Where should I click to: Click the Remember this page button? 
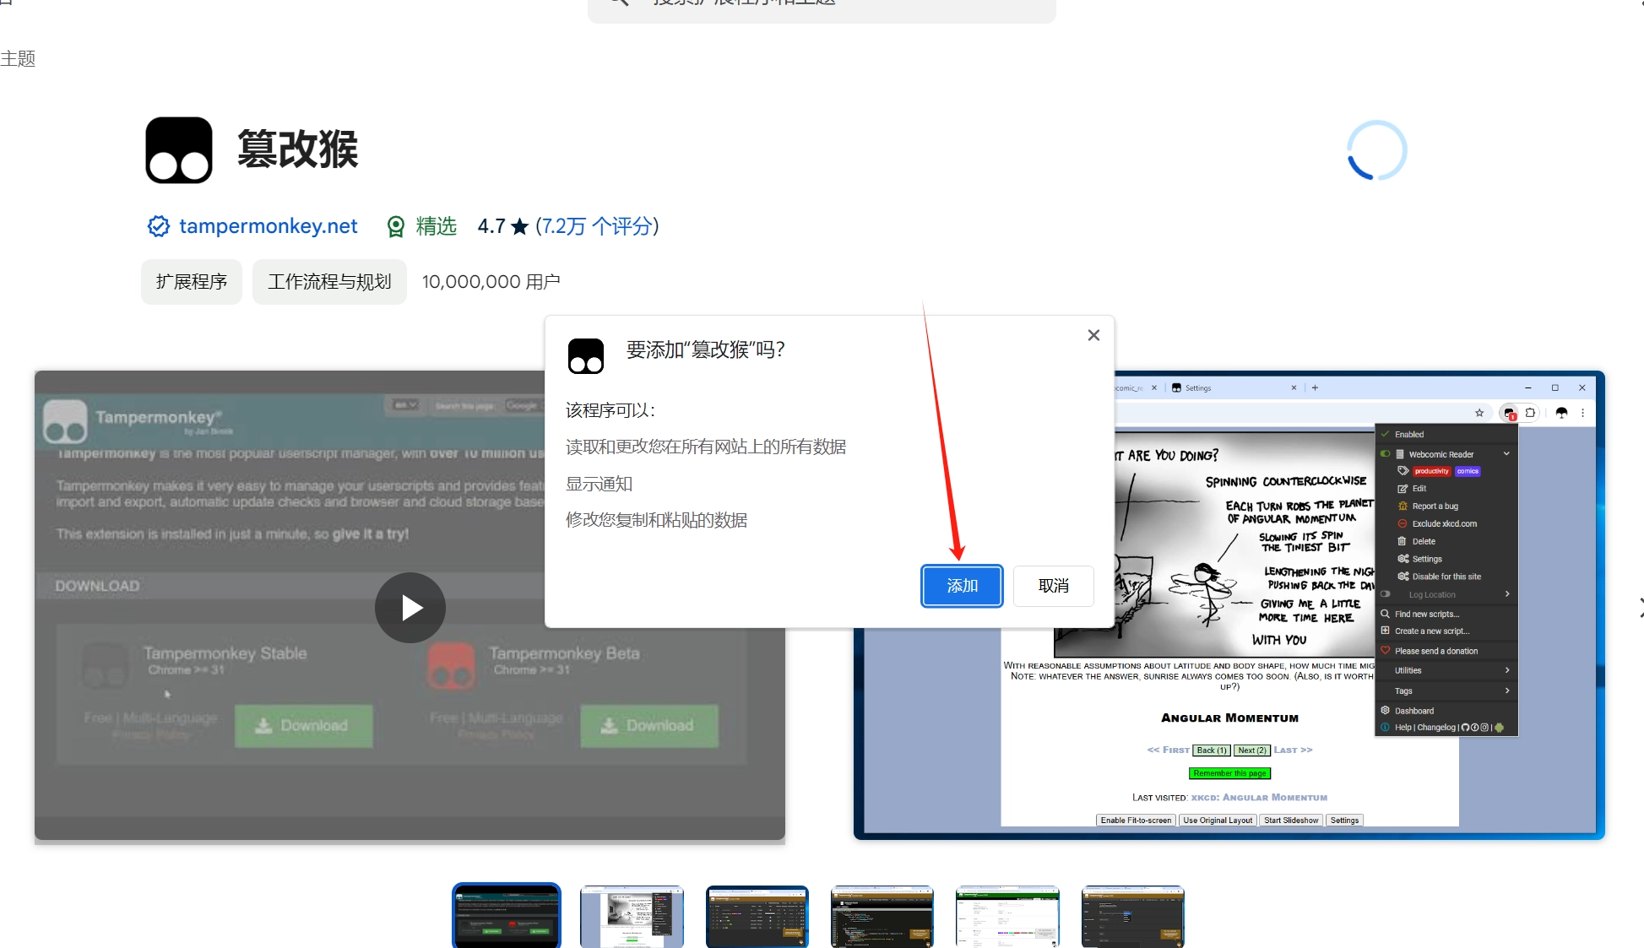[x=1229, y=773]
